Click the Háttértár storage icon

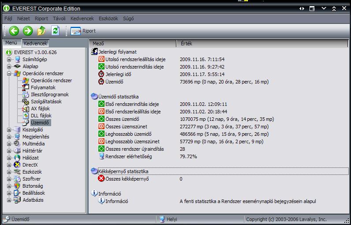[17, 151]
